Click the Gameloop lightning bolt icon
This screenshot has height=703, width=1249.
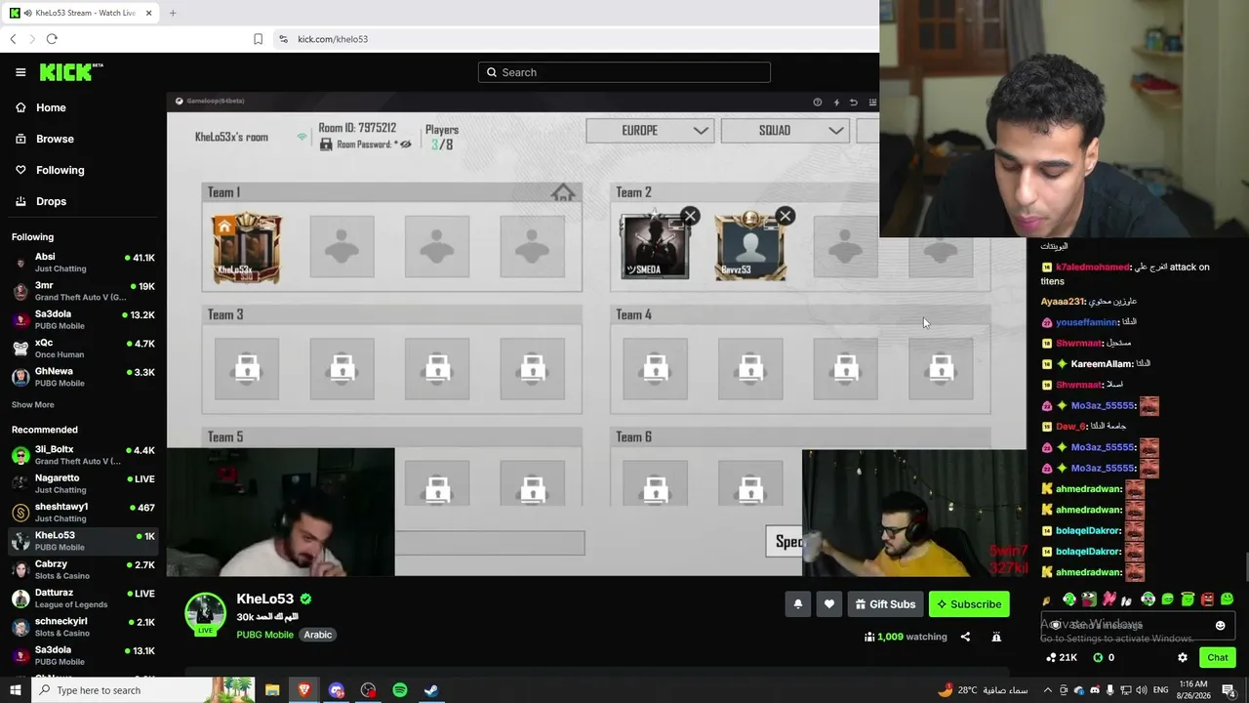click(x=836, y=102)
